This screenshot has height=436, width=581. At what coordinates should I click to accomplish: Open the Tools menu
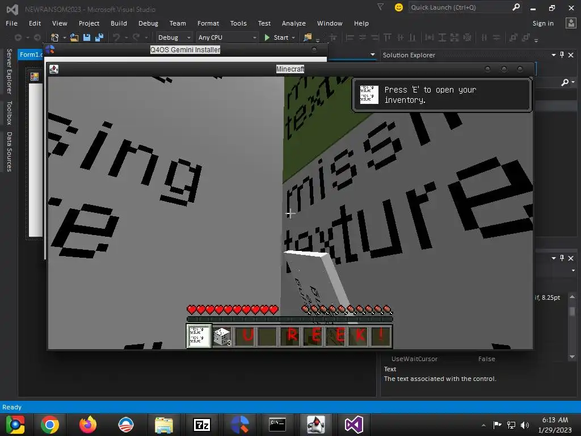[238, 23]
